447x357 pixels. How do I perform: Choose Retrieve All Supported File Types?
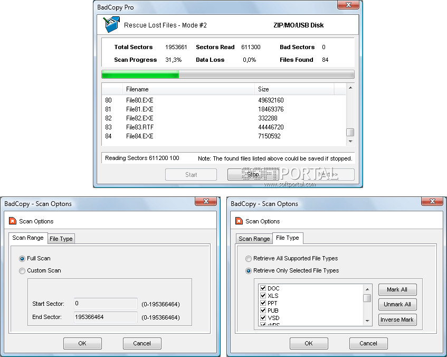(249, 259)
